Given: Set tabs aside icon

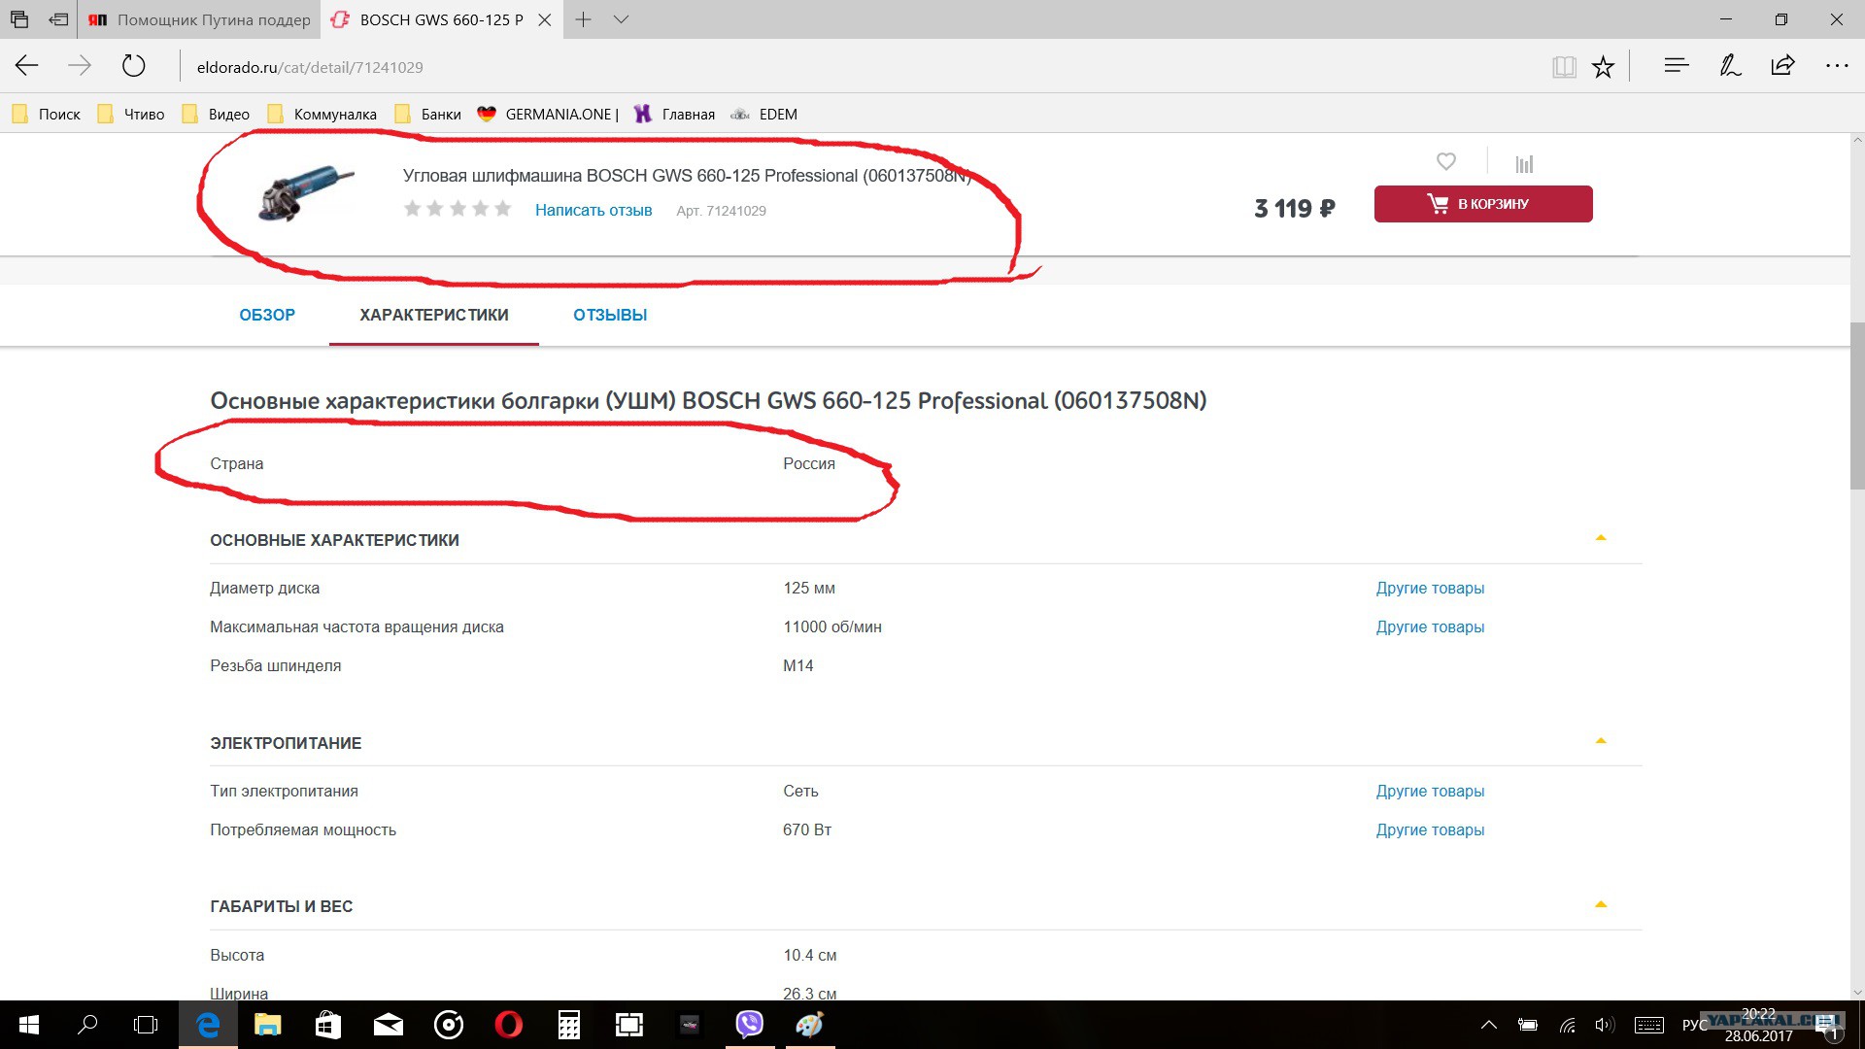Looking at the screenshot, I should [58, 19].
